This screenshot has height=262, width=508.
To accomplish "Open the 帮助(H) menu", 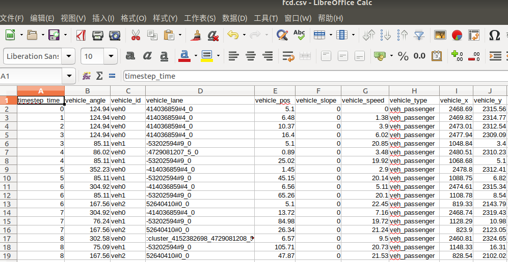I will (331, 18).
